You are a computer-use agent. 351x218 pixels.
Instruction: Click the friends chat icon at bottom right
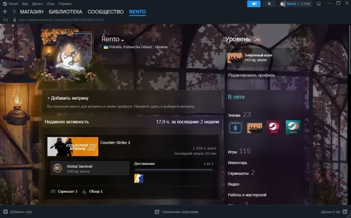(x=345, y=212)
